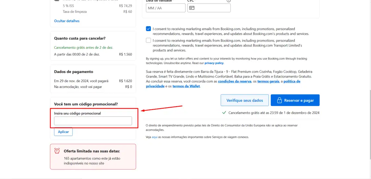
Task: Click the Você tem um código promocional? heading
Action: (86, 104)
